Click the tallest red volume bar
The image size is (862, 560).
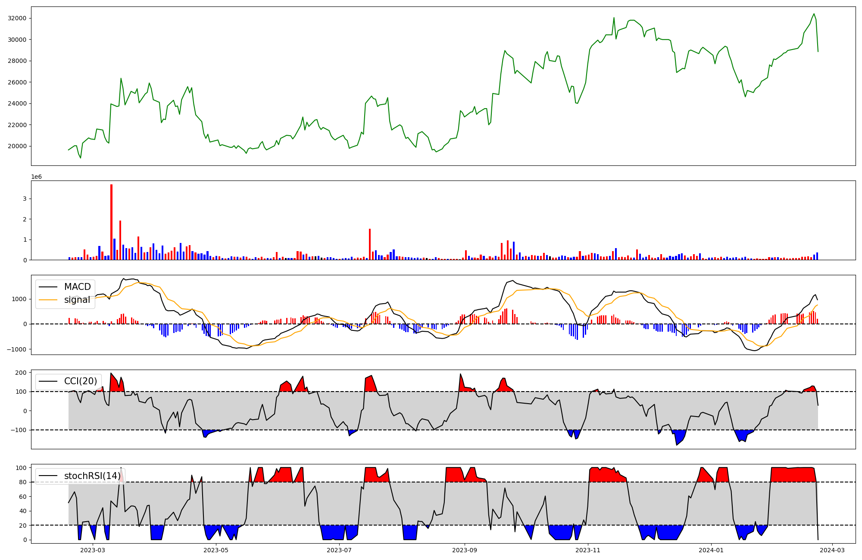111,222
